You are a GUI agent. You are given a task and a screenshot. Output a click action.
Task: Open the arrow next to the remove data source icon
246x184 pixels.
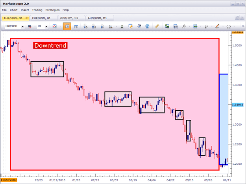point(35,26)
